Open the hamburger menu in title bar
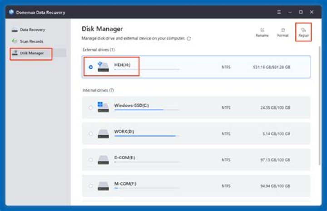The height and width of the screenshot is (211, 327). [x=279, y=12]
